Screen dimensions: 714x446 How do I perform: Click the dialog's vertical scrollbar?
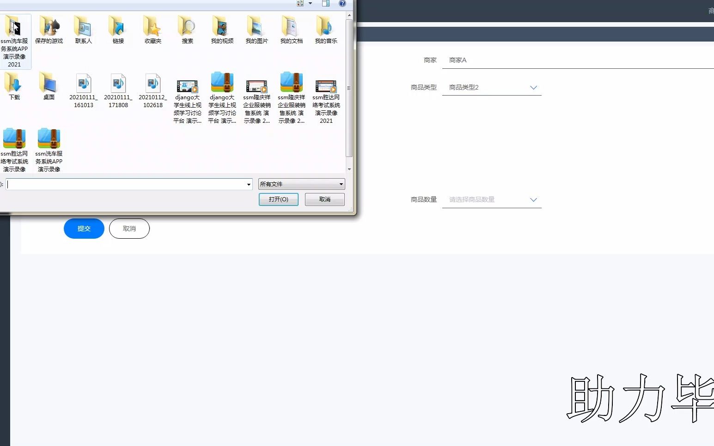[349, 88]
